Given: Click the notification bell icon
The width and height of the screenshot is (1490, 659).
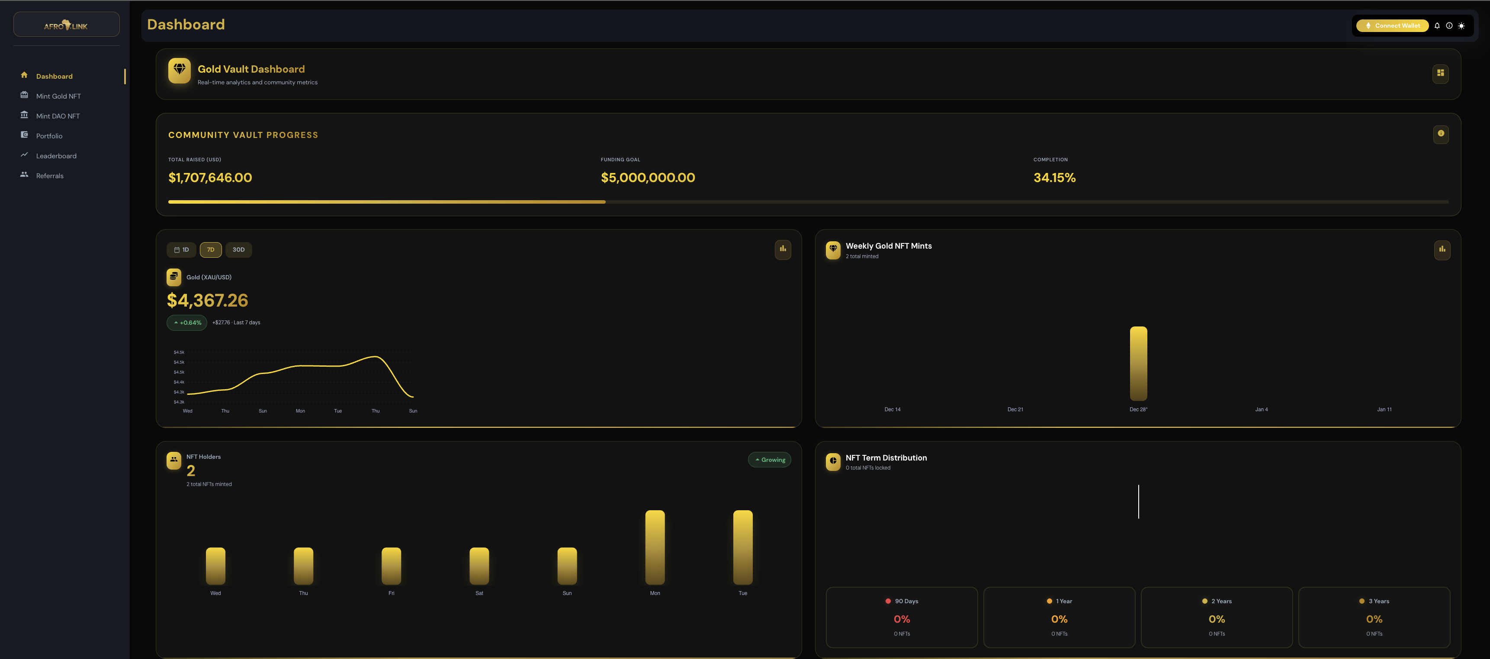Looking at the screenshot, I should tap(1437, 26).
